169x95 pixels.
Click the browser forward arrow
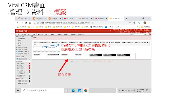point(22,23)
